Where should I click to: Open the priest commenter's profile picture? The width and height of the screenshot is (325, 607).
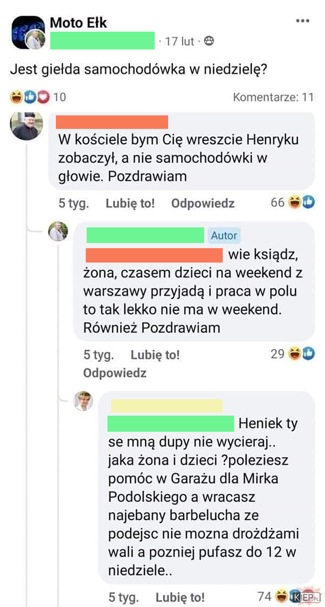tap(27, 126)
